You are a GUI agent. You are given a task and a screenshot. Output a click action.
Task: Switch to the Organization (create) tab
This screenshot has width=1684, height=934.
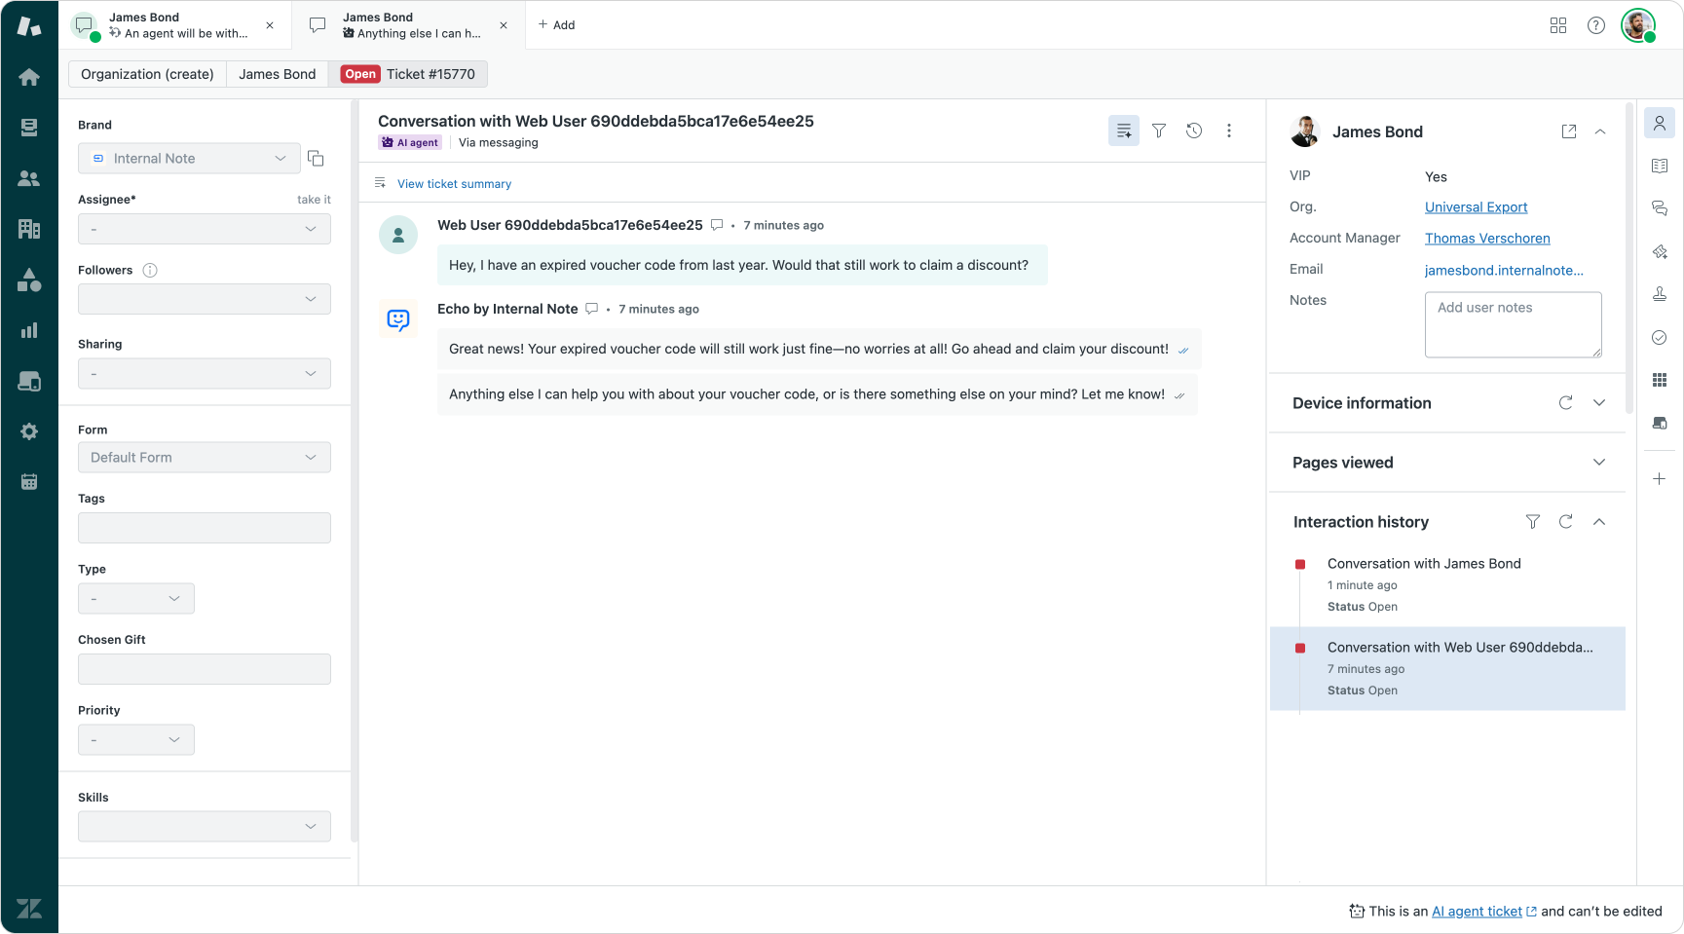click(x=147, y=74)
